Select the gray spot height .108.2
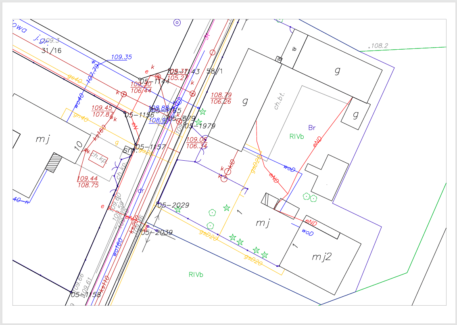Viewport: 457px width, 325px height. 378,46
